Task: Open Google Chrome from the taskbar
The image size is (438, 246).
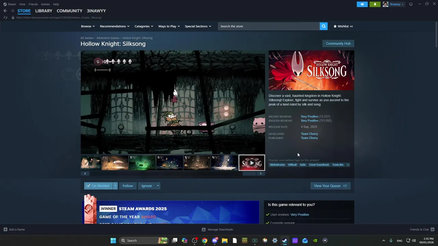Action: tap(204, 241)
